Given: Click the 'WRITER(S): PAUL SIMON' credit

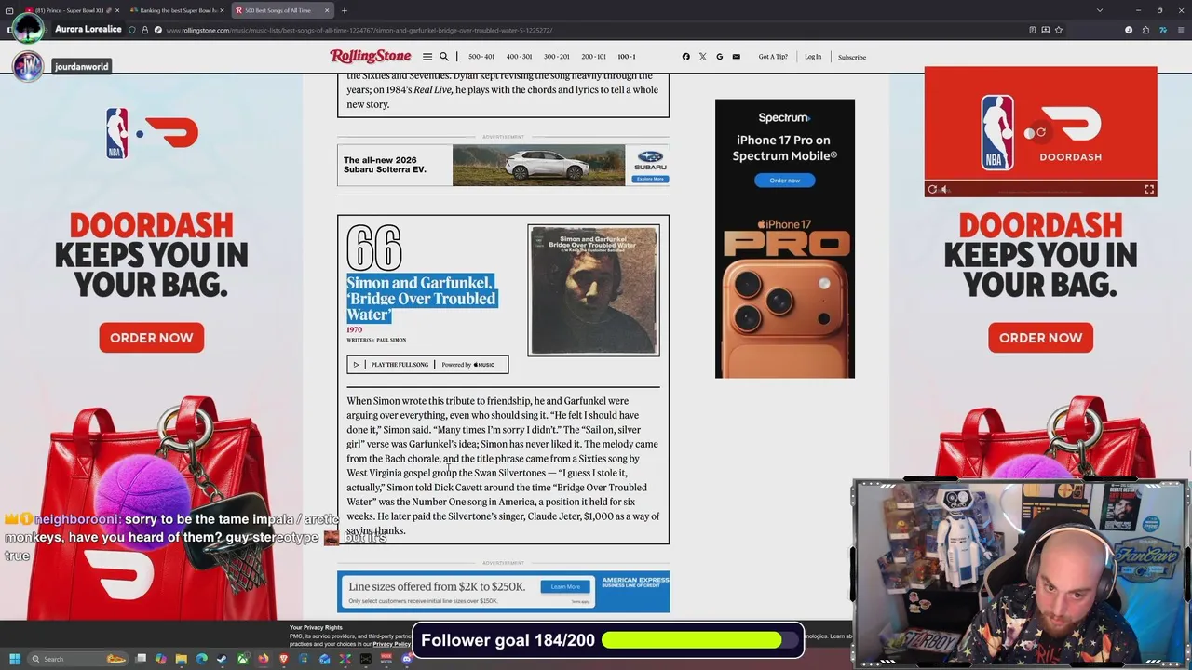Looking at the screenshot, I should point(376,341).
